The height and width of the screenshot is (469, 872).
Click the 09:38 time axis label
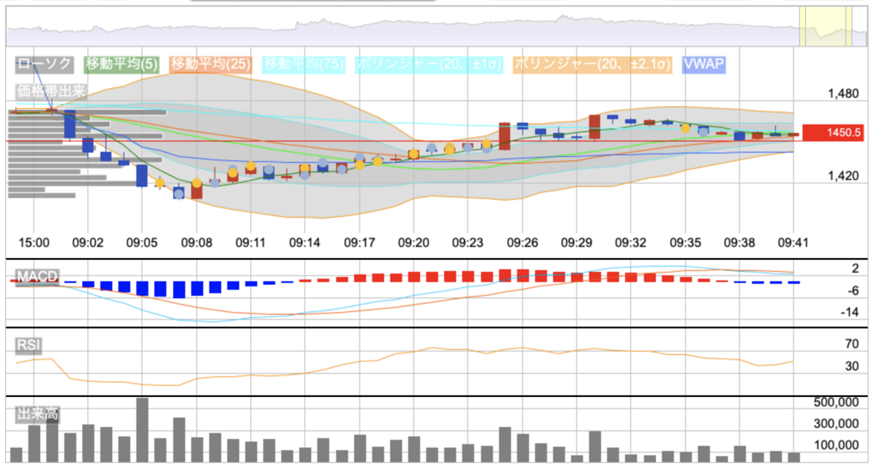740,241
